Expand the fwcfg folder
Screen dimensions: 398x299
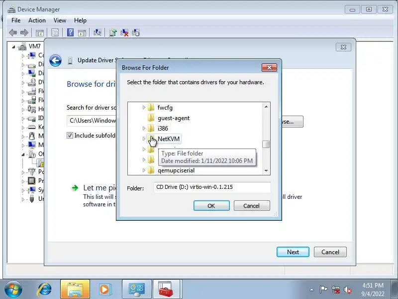[144, 108]
